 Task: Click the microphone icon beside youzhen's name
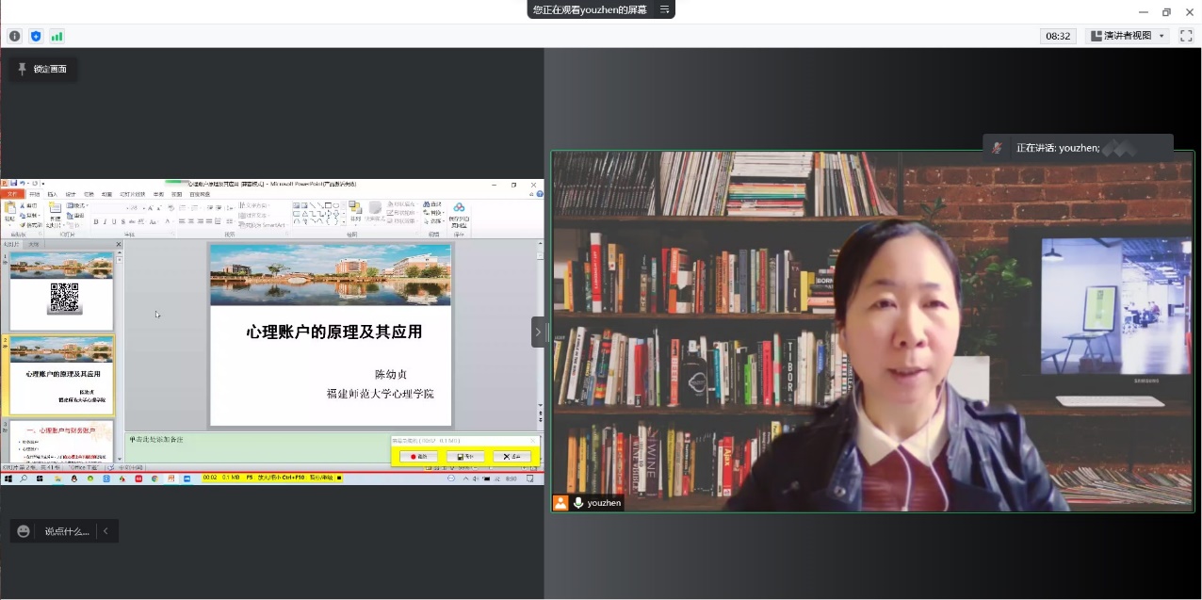pos(578,503)
